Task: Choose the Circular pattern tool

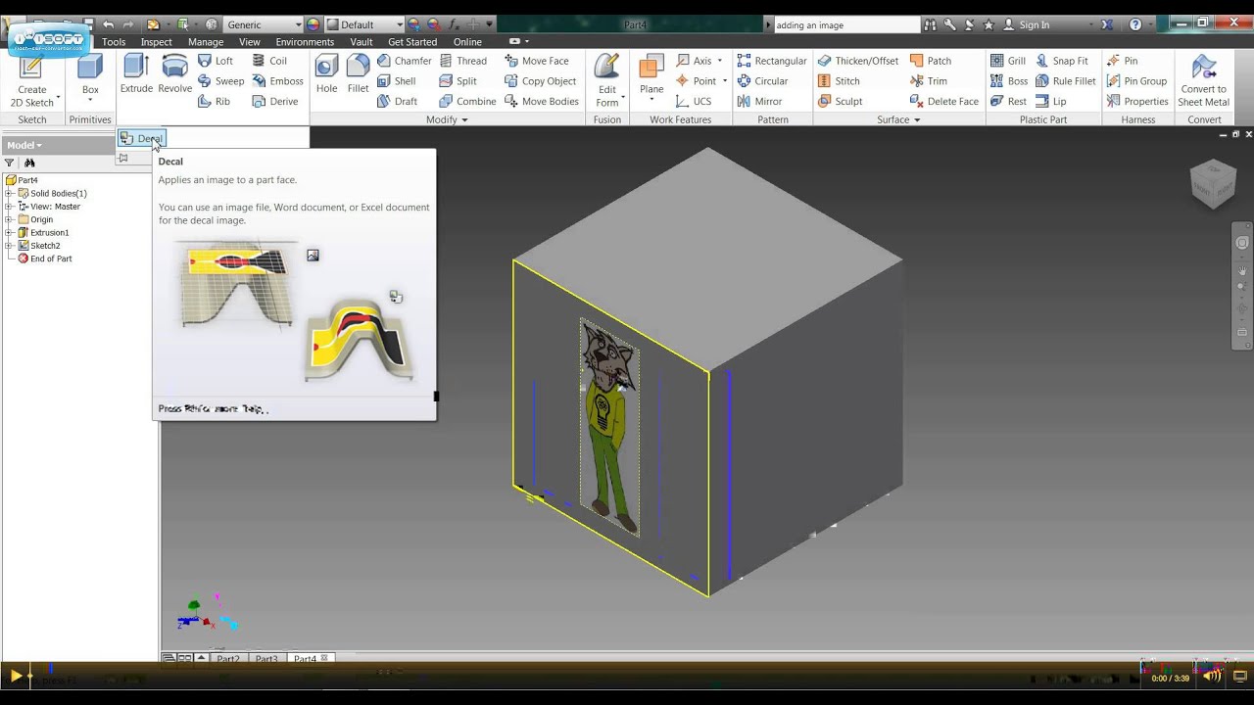Action: click(x=762, y=81)
